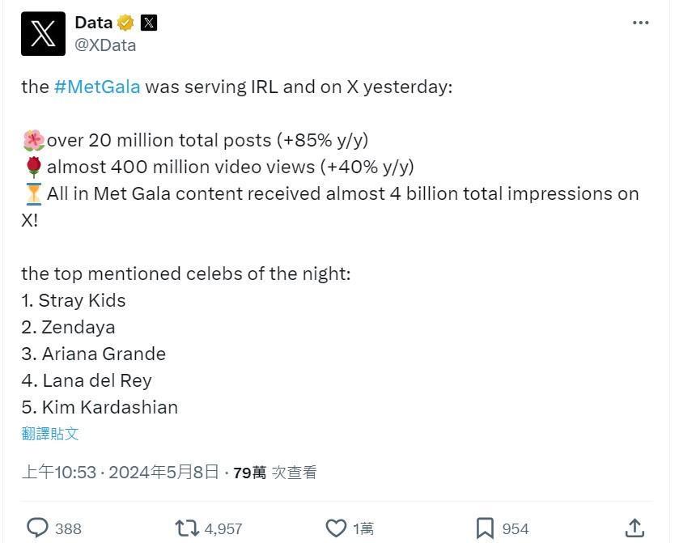The width and height of the screenshot is (696, 543).
Task: Click the gold verified badge beside Data
Action: tap(125, 23)
